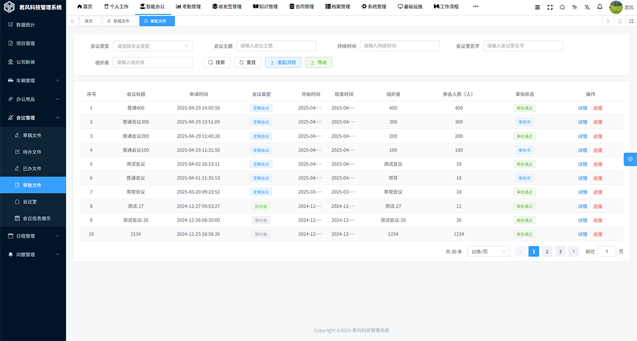Focus the 组织者 input field

pos(153,62)
